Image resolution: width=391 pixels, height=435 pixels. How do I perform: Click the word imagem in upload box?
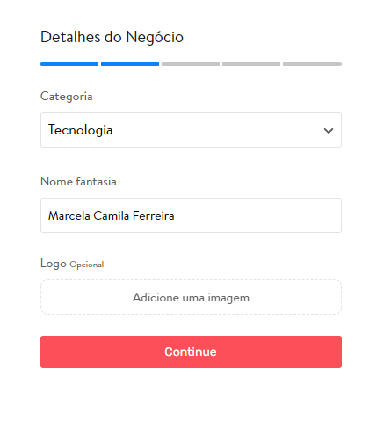(228, 298)
